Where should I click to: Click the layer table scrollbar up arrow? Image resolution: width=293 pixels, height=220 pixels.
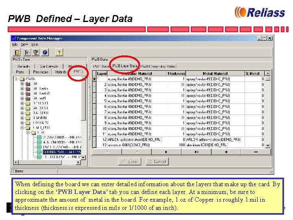268,73
